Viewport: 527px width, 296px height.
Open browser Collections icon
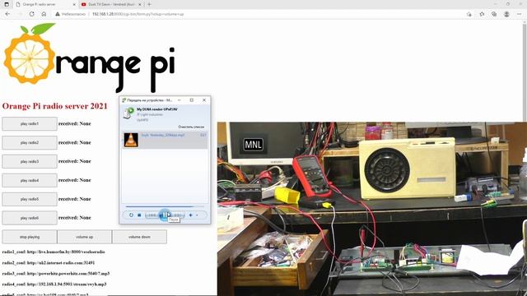(x=494, y=14)
